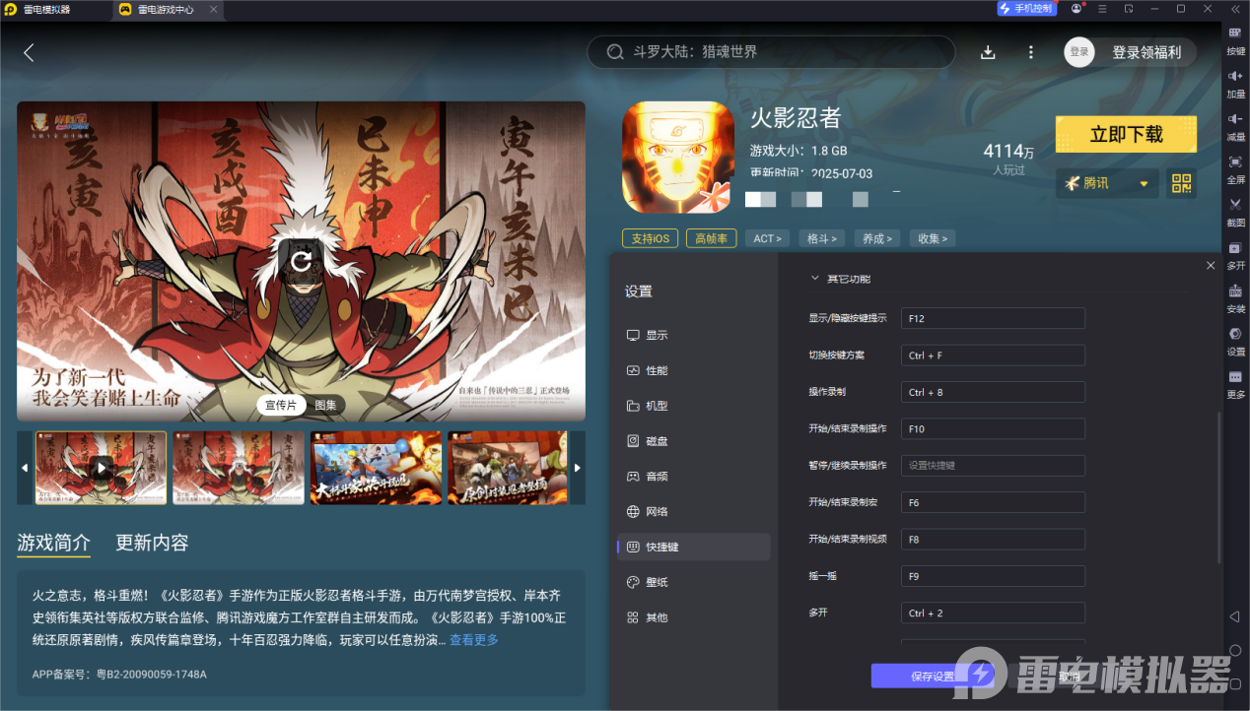
Task: Select 磁盘 in settings sidebar
Action: 693,441
